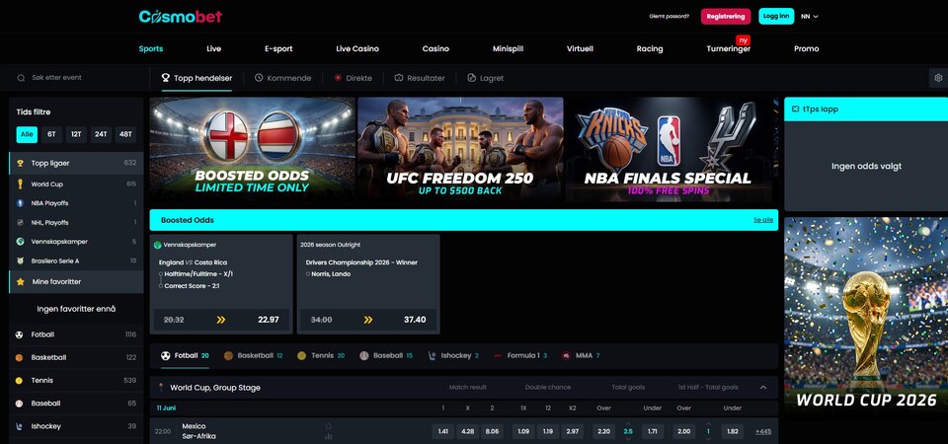Go to the Minispill menu item
The image size is (948, 444).
click(508, 49)
